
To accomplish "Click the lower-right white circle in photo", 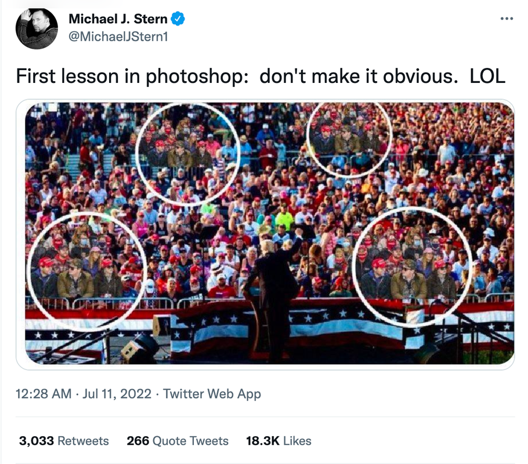I will click(x=413, y=266).
